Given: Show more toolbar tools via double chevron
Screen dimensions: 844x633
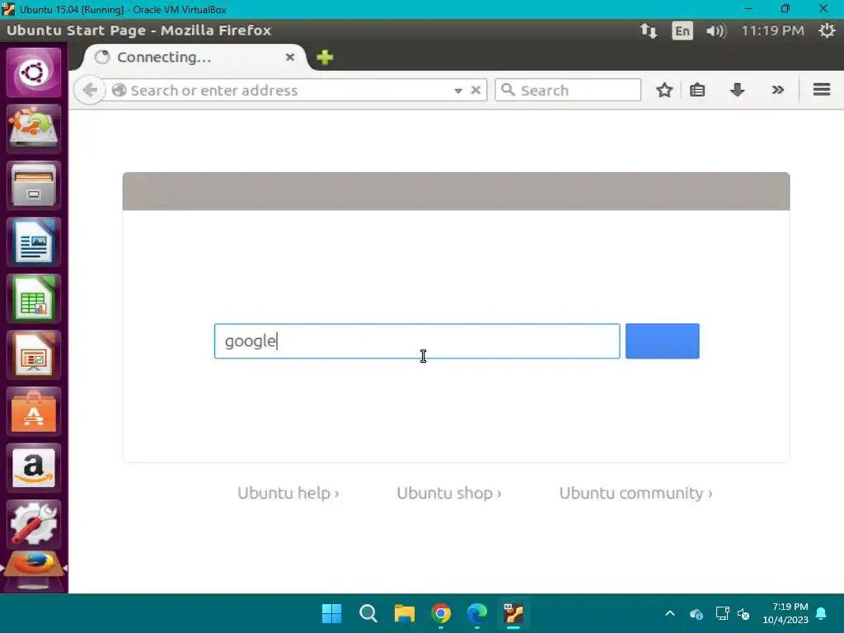Looking at the screenshot, I should [777, 90].
